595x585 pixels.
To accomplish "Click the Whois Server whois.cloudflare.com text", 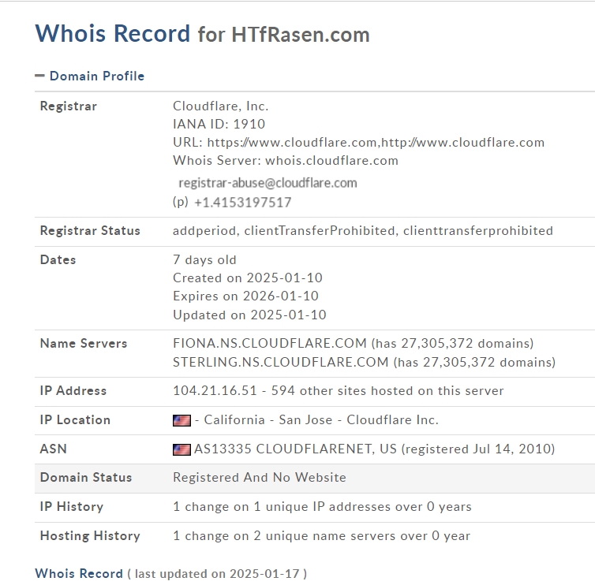I will [x=286, y=160].
